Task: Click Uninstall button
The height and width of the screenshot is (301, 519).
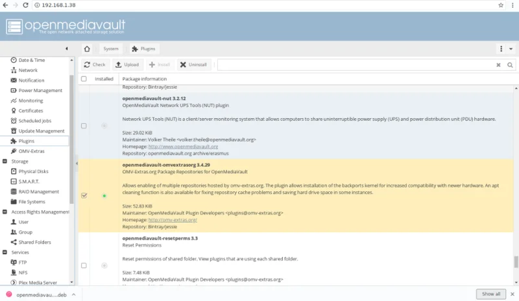Action: (193, 65)
